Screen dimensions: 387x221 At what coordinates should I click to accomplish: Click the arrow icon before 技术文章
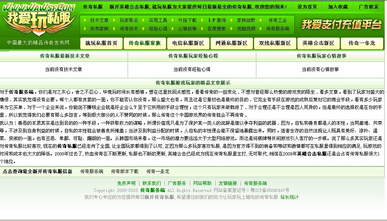(x=86, y=20)
